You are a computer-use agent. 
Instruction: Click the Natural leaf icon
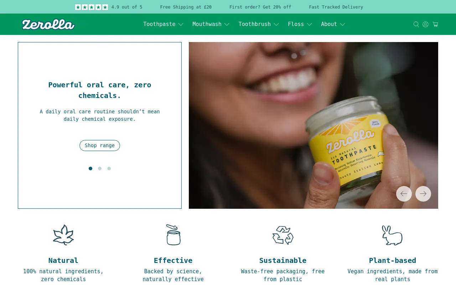[63, 235]
